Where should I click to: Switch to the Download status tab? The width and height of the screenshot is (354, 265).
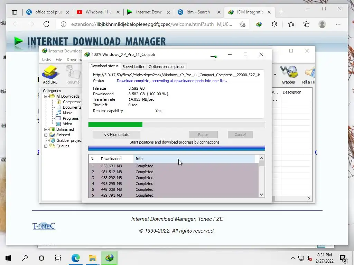point(104,66)
